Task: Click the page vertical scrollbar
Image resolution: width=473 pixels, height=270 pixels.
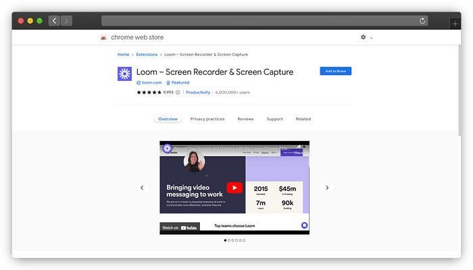Action: 459,90
